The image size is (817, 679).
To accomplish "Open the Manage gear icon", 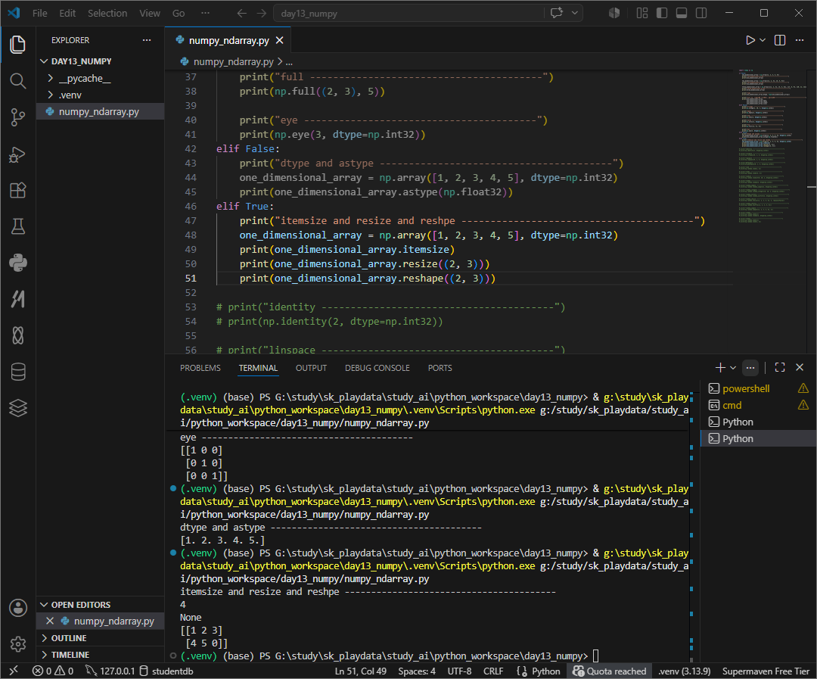I will (x=17, y=644).
